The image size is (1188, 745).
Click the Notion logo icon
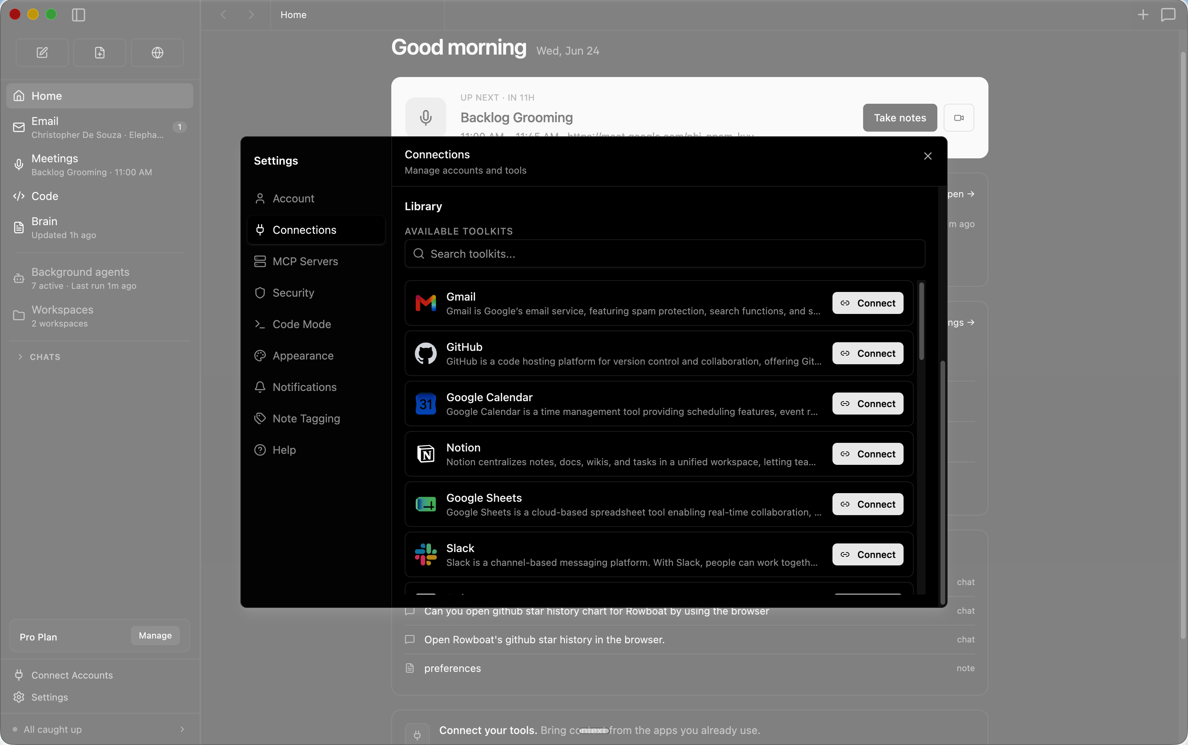tap(426, 454)
